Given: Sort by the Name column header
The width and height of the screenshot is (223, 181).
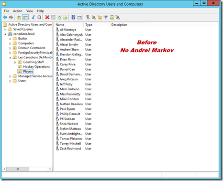Looking at the screenshot, I should coord(69,25).
